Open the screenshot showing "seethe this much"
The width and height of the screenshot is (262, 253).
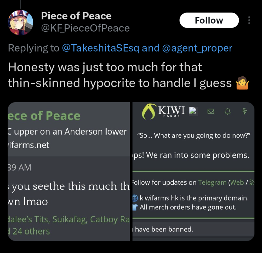pos(69,171)
